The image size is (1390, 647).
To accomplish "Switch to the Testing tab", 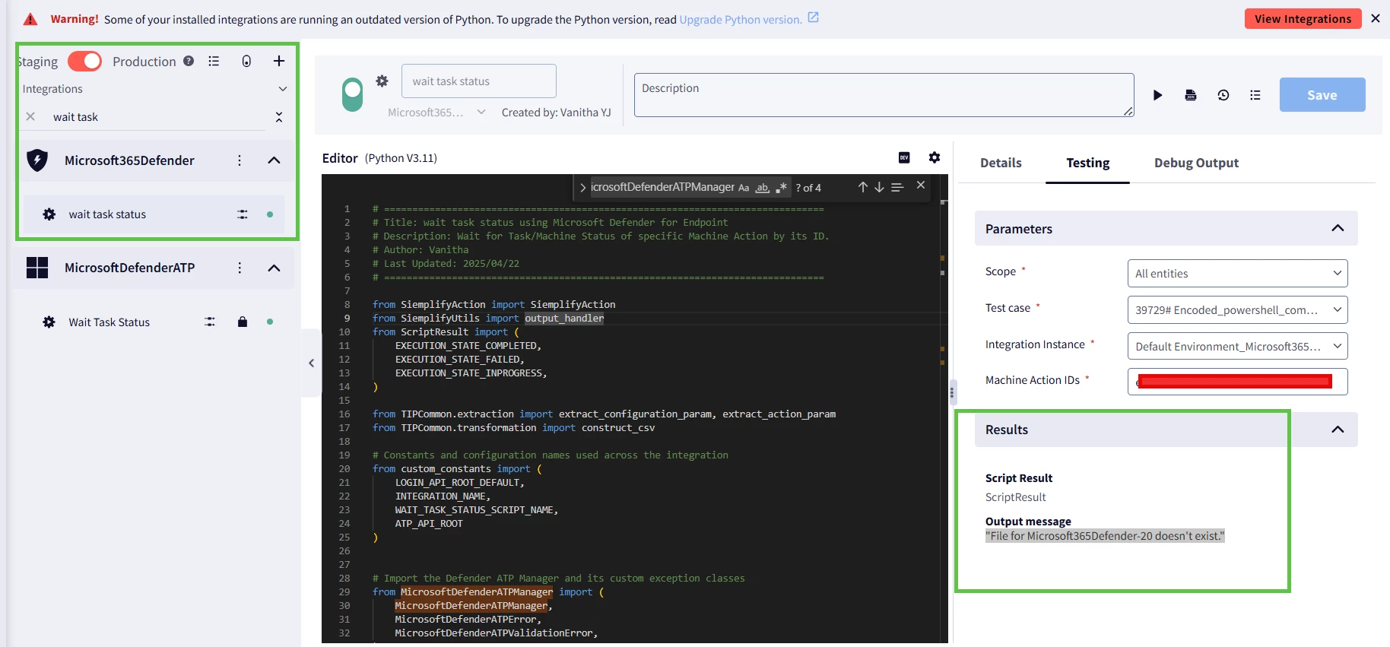I will [x=1087, y=163].
